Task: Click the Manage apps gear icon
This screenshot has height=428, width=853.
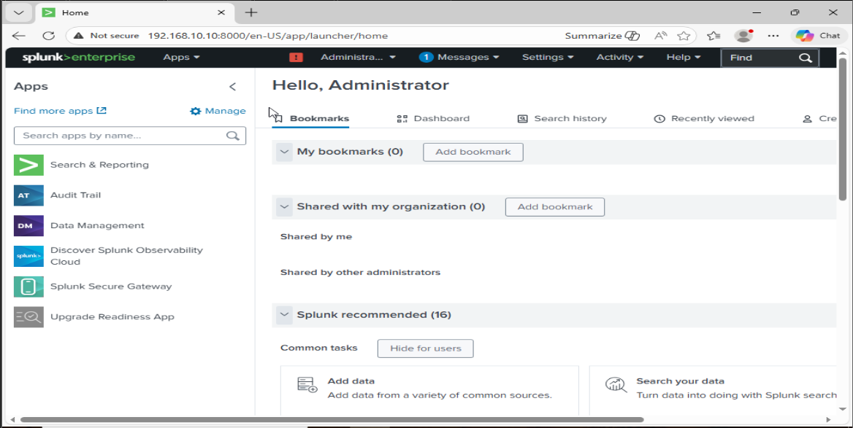Action: (x=194, y=111)
